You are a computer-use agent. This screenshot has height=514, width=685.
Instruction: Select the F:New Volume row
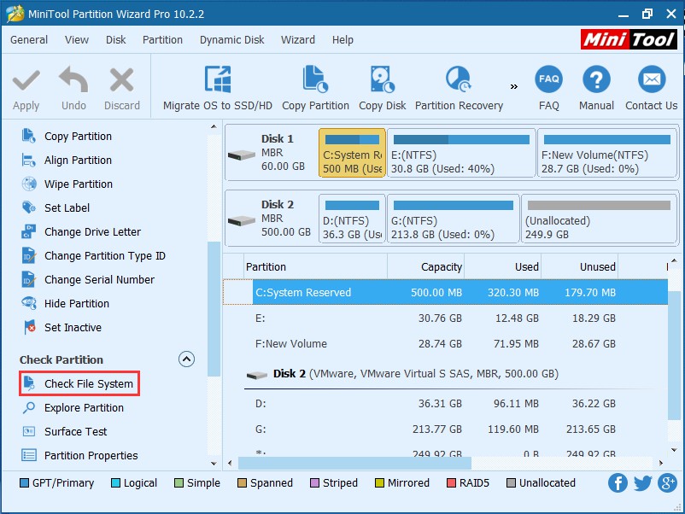click(x=446, y=344)
